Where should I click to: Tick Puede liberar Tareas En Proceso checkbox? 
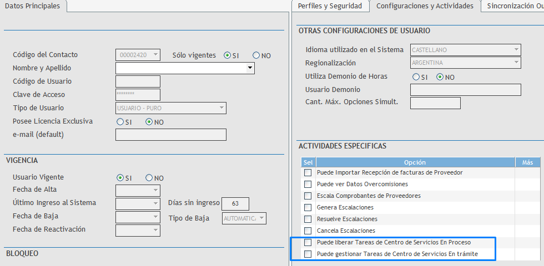(x=308, y=243)
